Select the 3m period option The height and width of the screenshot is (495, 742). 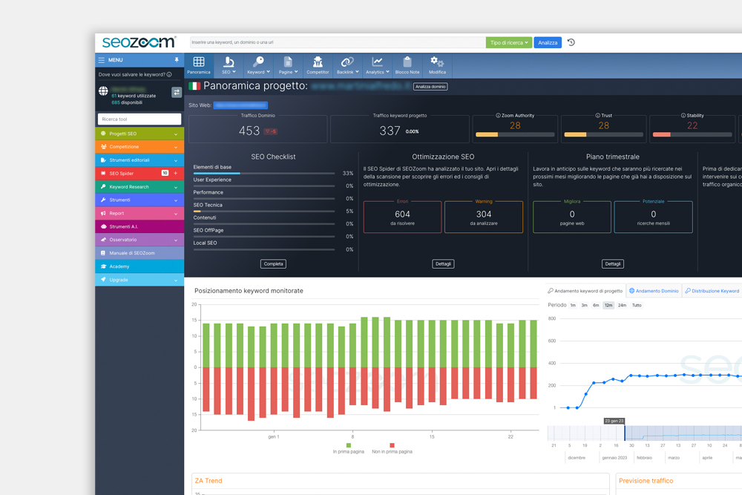point(585,305)
